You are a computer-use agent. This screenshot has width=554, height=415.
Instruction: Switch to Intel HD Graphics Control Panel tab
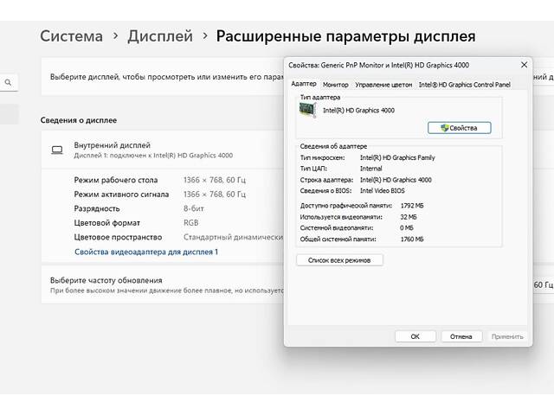464,85
